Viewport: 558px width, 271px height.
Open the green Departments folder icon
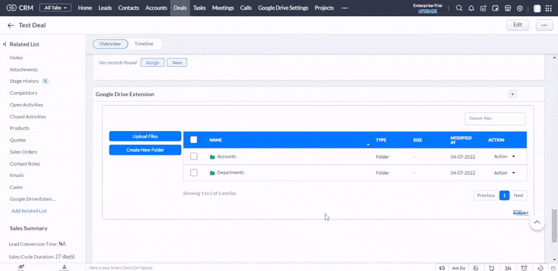pos(213,173)
